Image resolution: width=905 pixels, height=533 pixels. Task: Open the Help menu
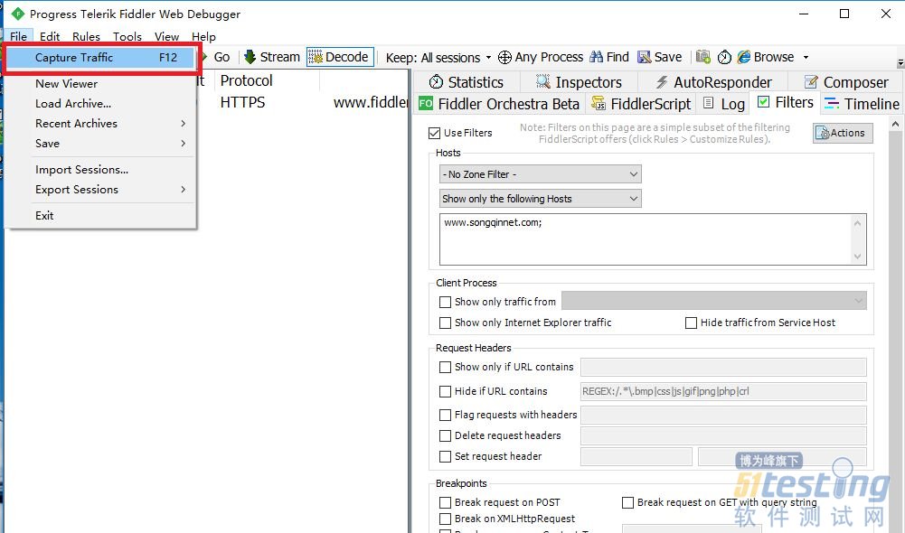click(203, 36)
